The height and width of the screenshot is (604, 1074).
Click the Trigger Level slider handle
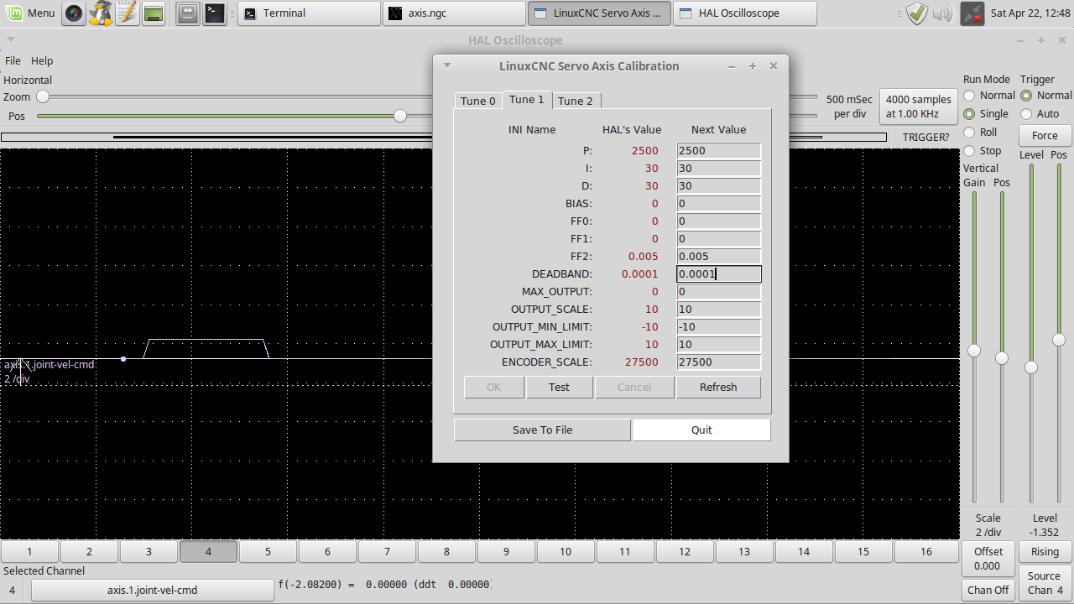pos(1031,367)
